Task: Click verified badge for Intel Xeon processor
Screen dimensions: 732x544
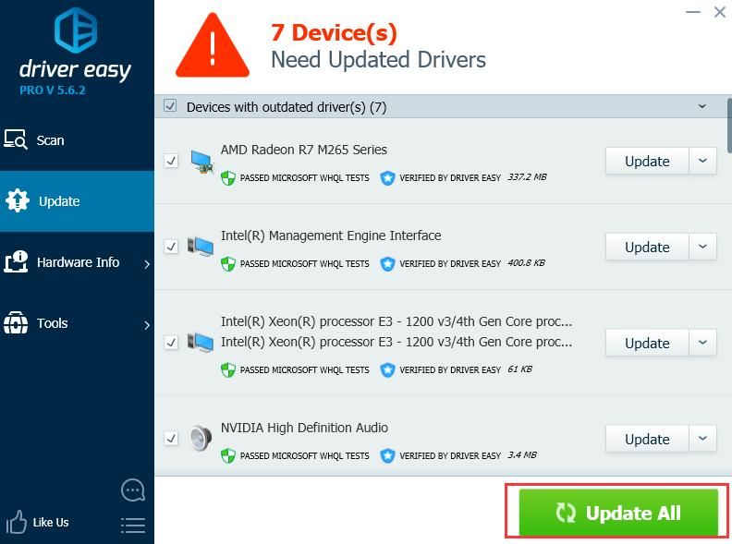Action: point(387,370)
